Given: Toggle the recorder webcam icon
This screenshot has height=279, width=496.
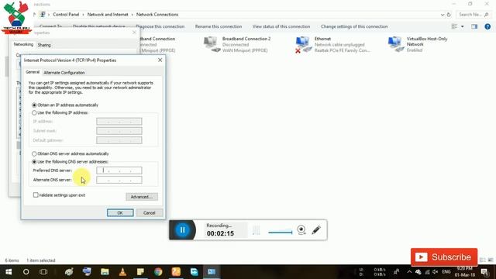Looking at the screenshot, I should (301, 230).
